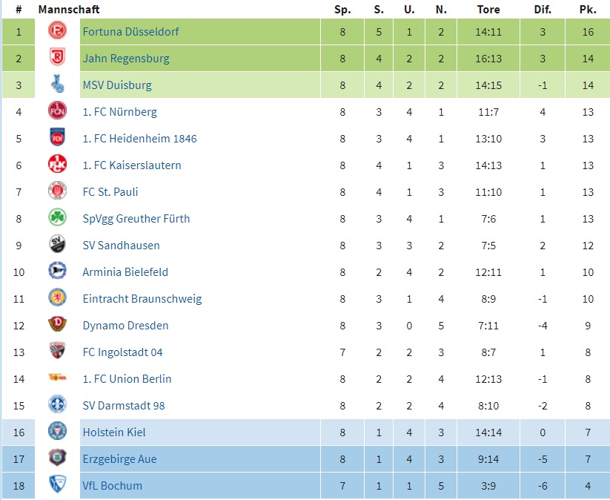Open the Eintracht Braunschweig team link
Image resolution: width=610 pixels, height=500 pixels.
tap(142, 299)
